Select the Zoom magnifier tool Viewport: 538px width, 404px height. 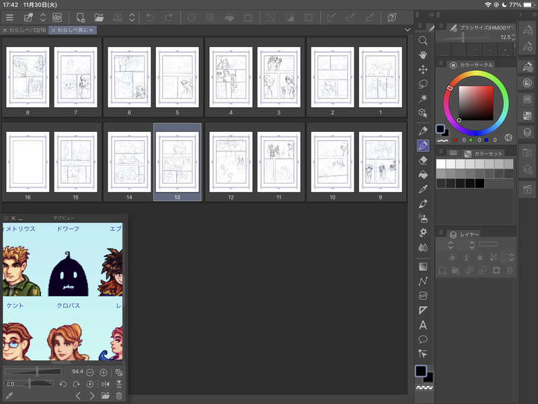(423, 40)
